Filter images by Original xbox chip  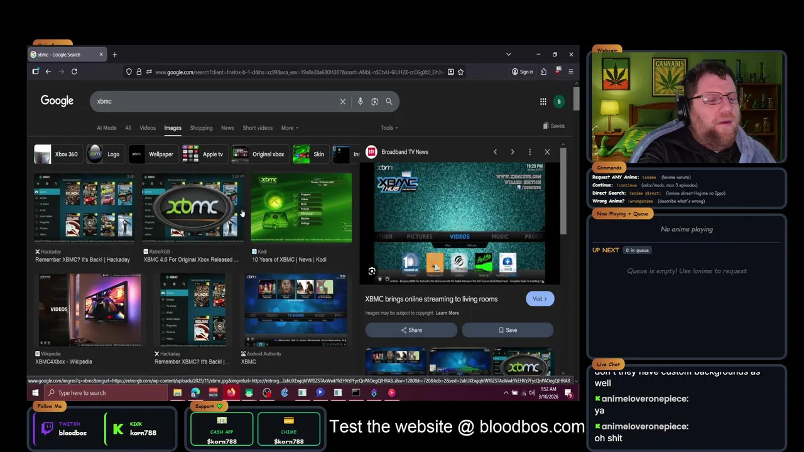[x=259, y=154]
